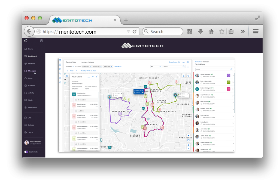Image resolution: width=279 pixels, height=184 pixels.
Task: Toggle the map side panel icon
Action: point(67,76)
